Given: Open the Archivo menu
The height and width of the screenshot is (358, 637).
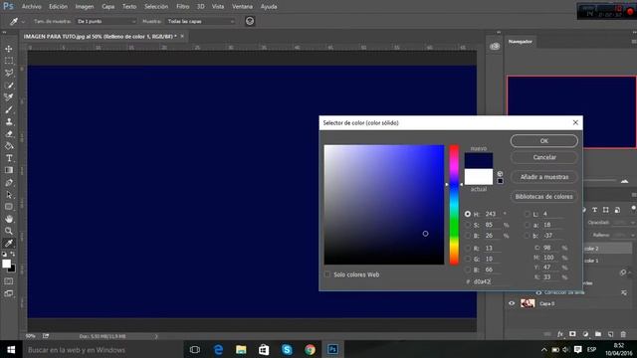Looking at the screenshot, I should pyautogui.click(x=31, y=7).
